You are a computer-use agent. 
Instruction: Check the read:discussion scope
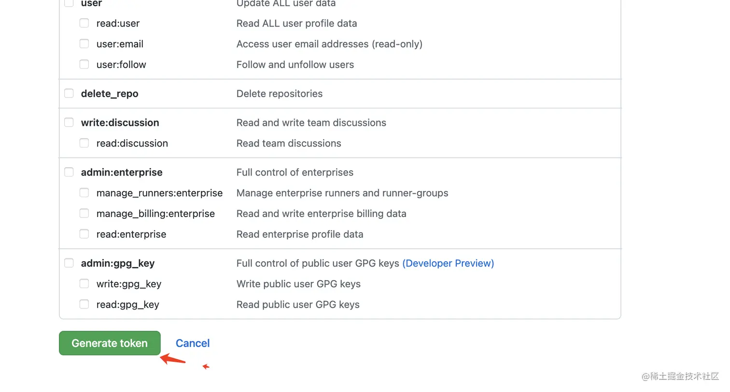coord(84,143)
